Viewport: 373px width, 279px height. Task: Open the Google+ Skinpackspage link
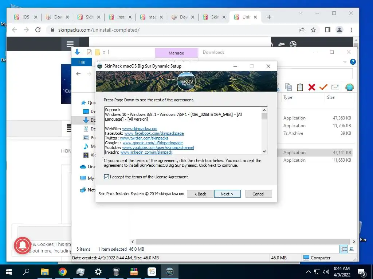pyautogui.click(x=153, y=143)
